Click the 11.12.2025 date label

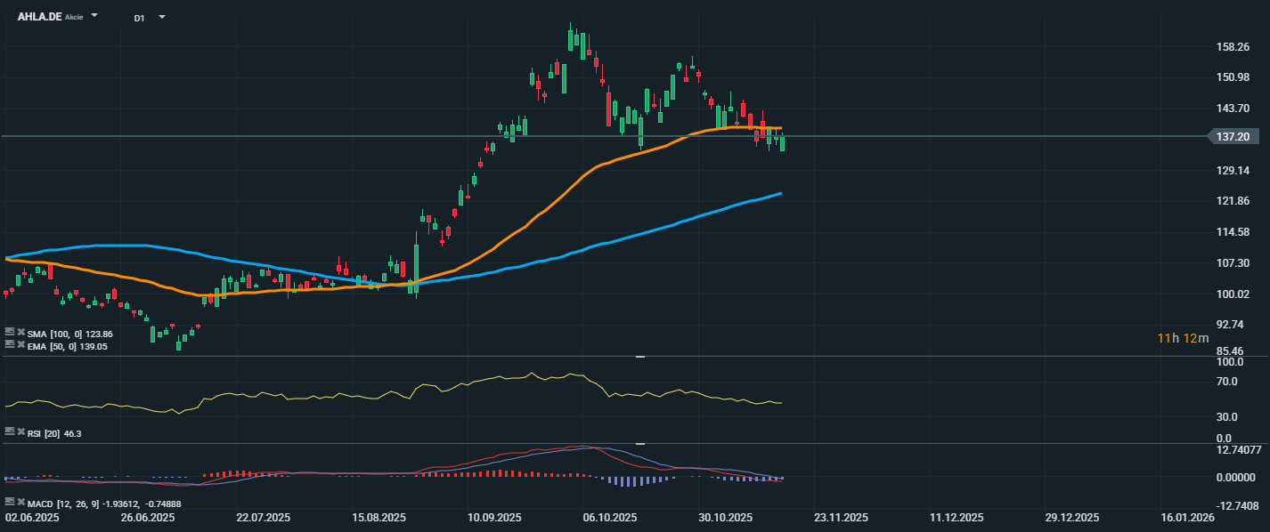tap(957, 517)
